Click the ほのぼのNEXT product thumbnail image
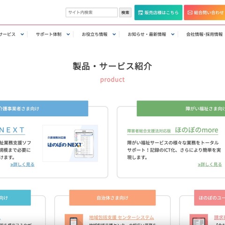 coord(70,143)
